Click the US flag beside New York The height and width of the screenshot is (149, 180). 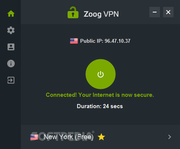pyautogui.click(x=34, y=137)
